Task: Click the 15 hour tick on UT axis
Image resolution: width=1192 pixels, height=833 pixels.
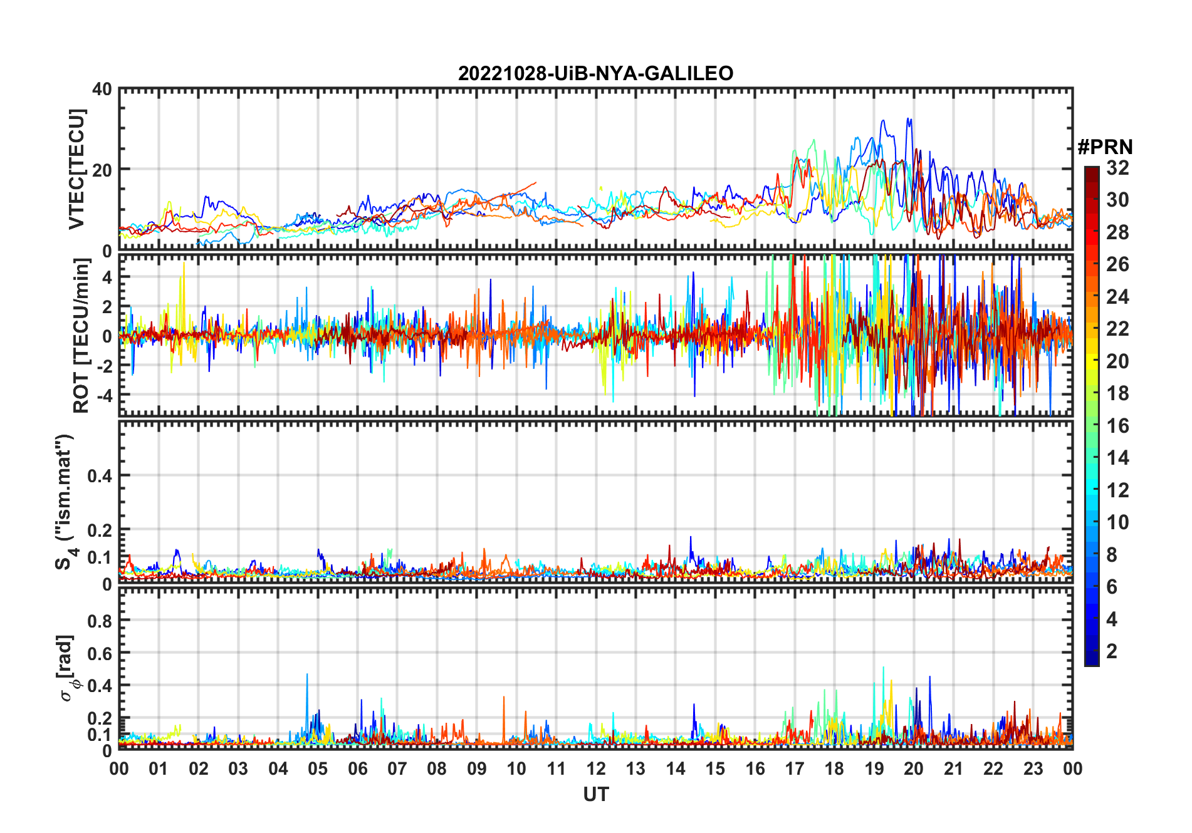Action: [x=715, y=768]
